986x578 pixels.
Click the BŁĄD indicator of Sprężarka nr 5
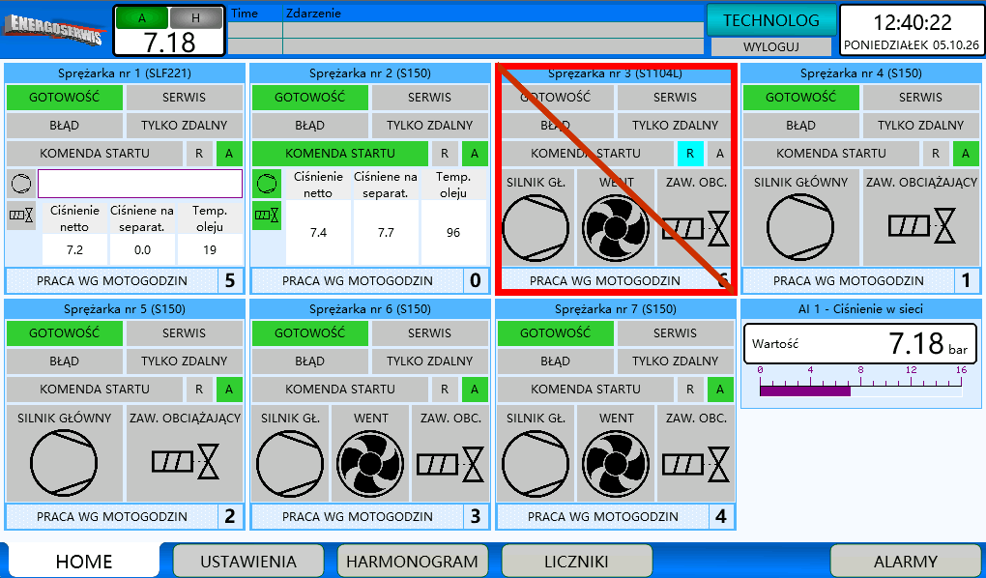click(x=64, y=361)
